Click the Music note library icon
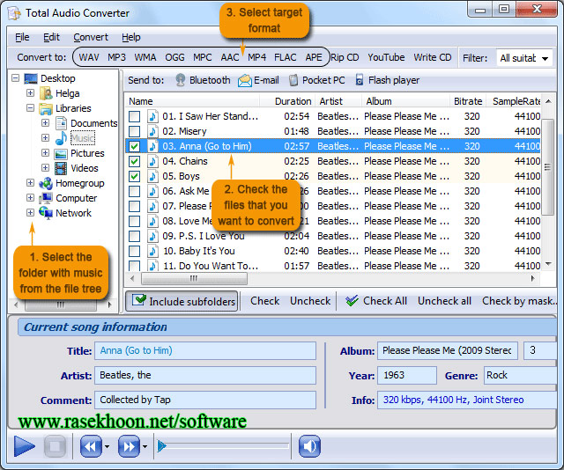Screen dimensions: 564x470 tap(61, 138)
